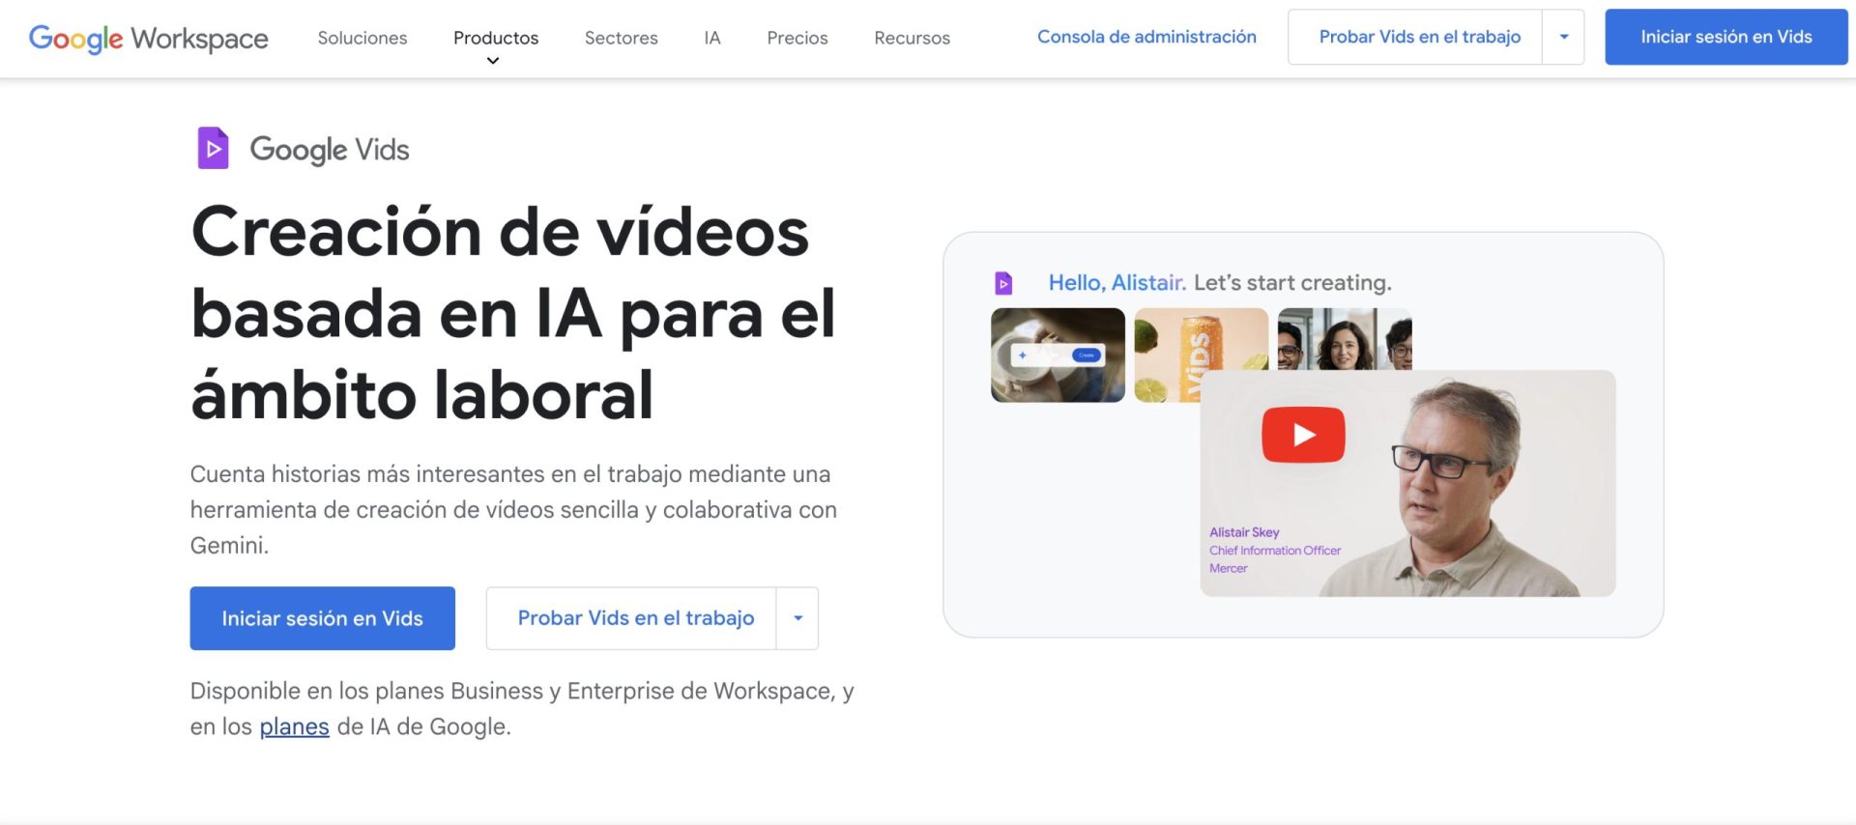Screen dimensions: 1856x825
Task: Click the Alistair Skey name caption
Action: pyautogui.click(x=1244, y=532)
